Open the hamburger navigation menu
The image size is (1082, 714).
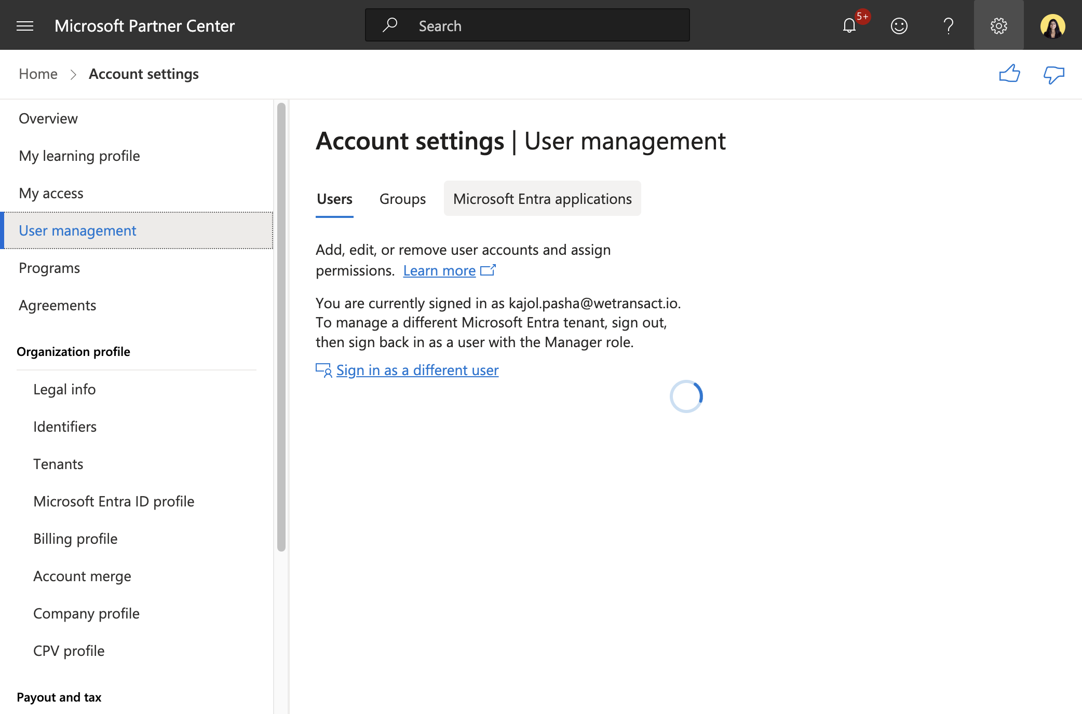point(25,25)
